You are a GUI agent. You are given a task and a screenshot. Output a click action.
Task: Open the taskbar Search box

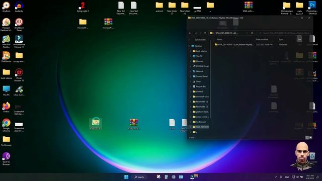139,177
